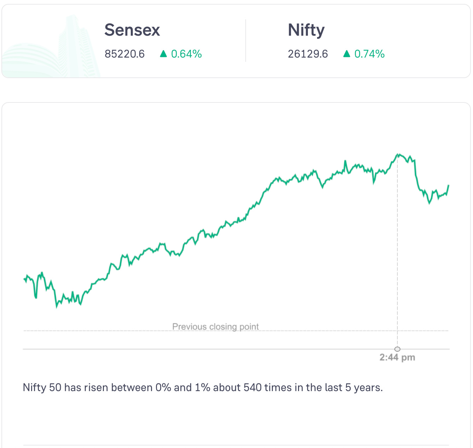Select the Sensex index heading

132,30
